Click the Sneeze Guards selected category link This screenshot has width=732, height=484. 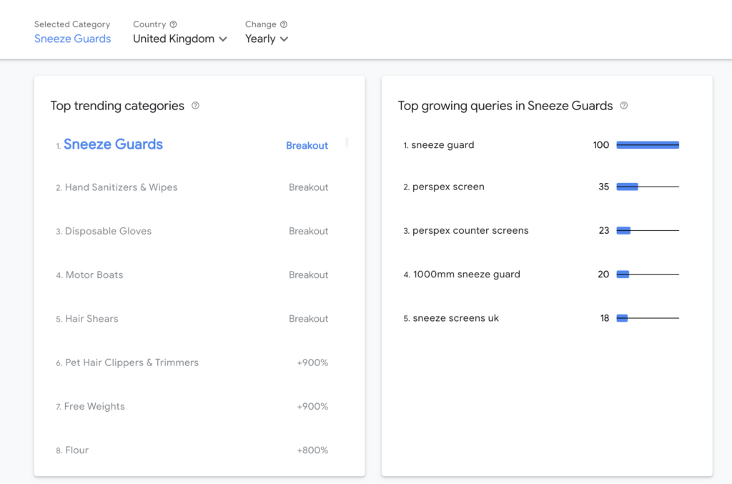tap(73, 39)
